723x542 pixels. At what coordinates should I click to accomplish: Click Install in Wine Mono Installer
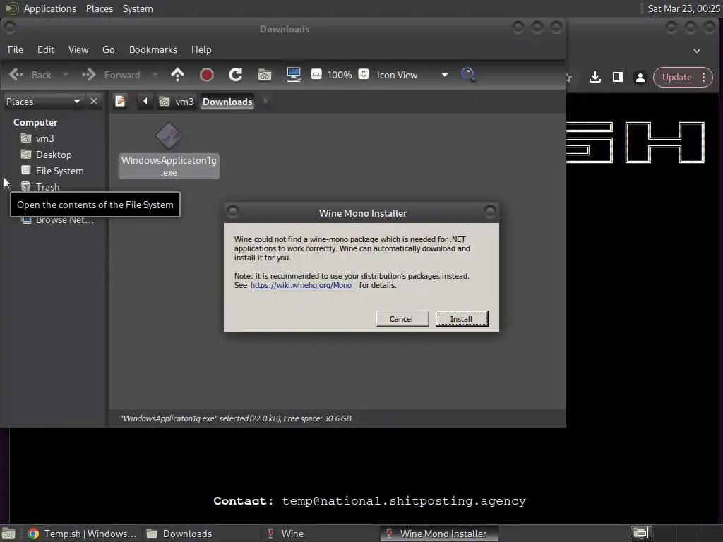462,318
